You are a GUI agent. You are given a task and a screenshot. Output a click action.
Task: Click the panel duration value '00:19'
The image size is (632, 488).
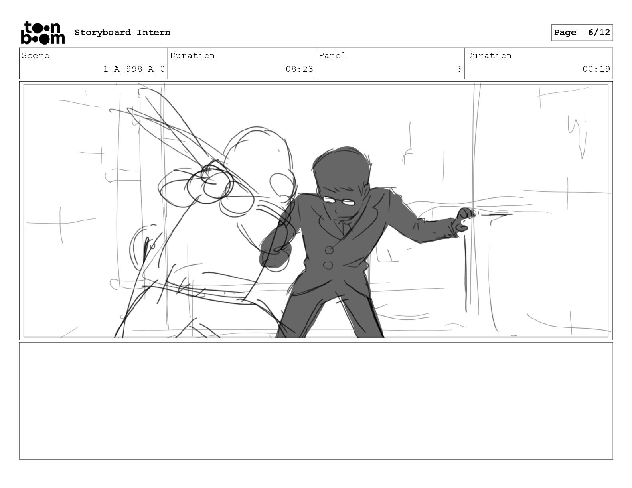tap(596, 69)
